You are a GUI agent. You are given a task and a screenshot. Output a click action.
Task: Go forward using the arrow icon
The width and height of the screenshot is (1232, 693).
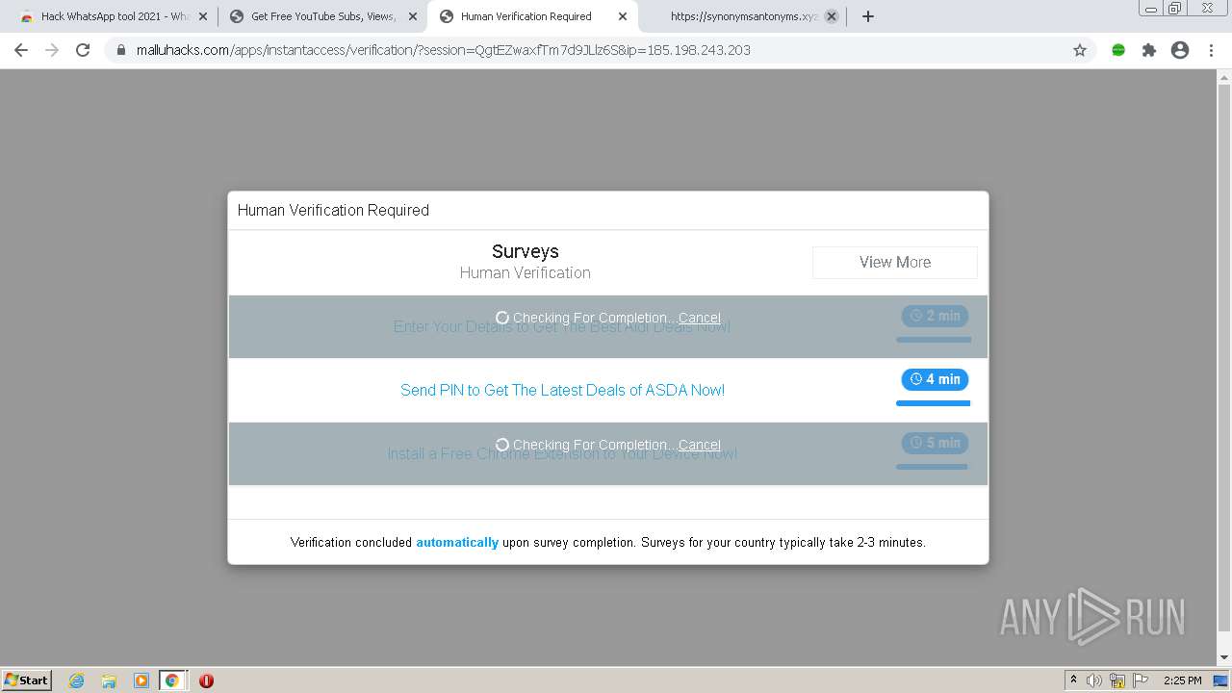(52, 50)
